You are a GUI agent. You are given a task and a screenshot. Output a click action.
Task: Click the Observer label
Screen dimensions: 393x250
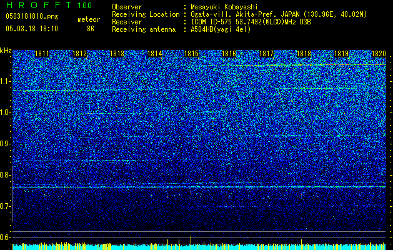click(127, 7)
